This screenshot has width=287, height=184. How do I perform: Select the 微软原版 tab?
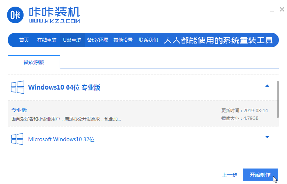(x=34, y=62)
